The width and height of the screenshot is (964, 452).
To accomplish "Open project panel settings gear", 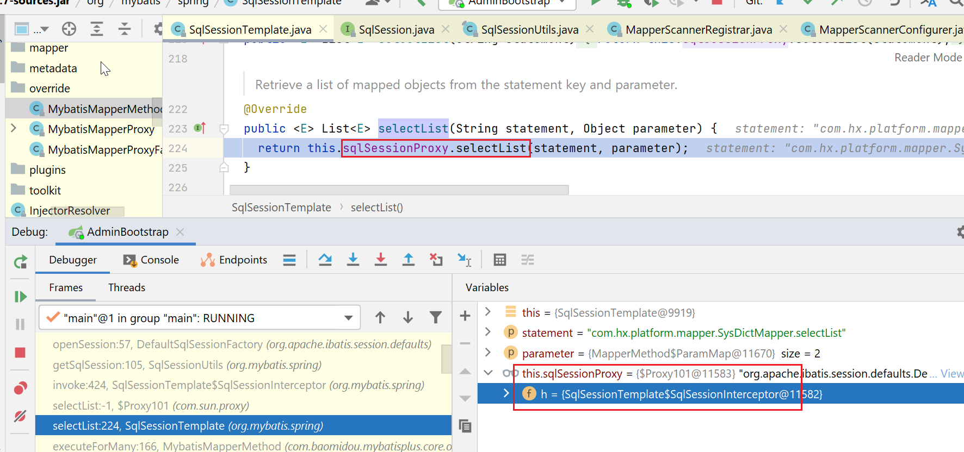I will point(158,29).
